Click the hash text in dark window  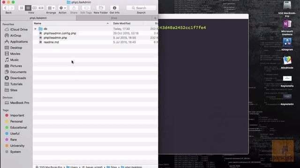[182, 28]
